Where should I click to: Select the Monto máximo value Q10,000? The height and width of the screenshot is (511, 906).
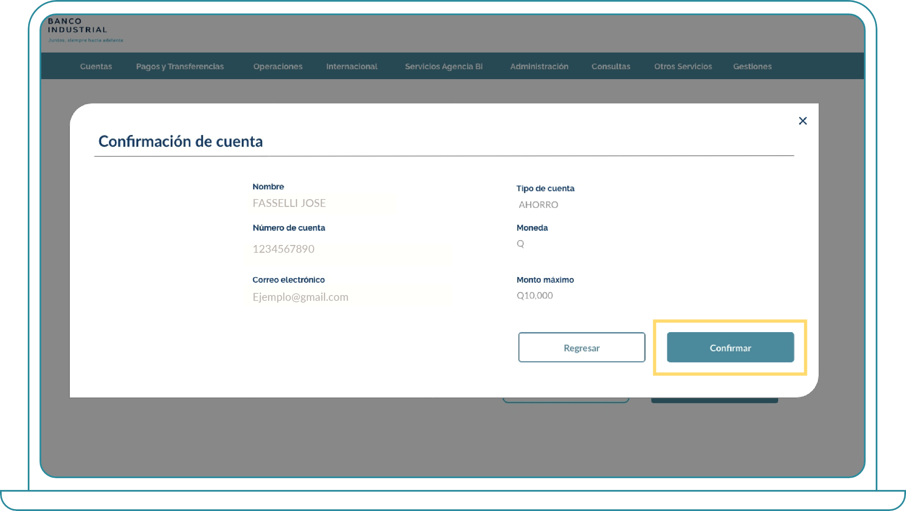535,295
